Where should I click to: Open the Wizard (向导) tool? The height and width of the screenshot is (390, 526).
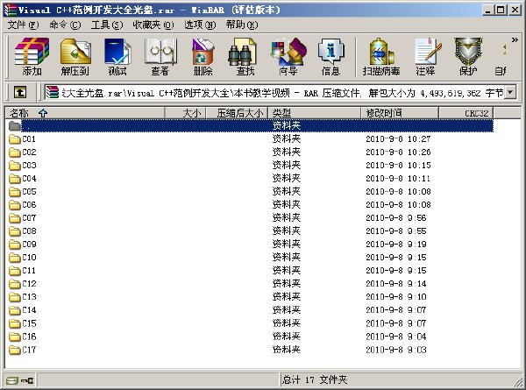288,56
